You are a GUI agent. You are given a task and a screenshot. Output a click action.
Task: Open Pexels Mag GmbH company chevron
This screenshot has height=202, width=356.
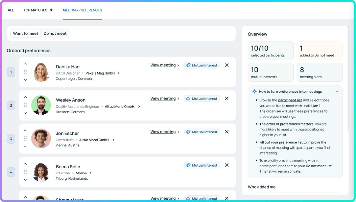point(118,73)
